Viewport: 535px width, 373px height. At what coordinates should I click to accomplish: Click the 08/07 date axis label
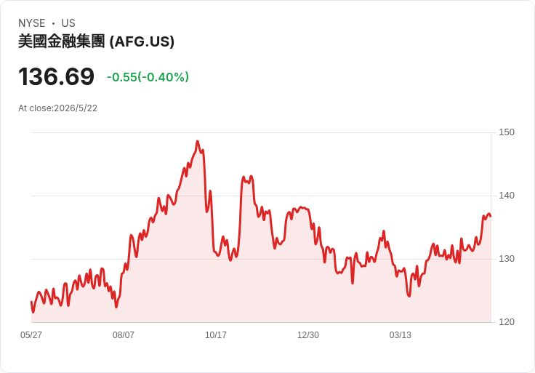pos(124,334)
